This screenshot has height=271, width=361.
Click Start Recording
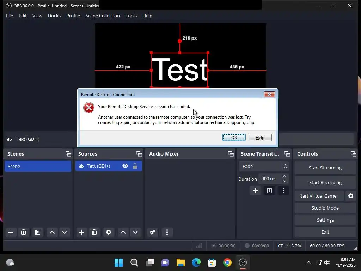click(x=325, y=182)
